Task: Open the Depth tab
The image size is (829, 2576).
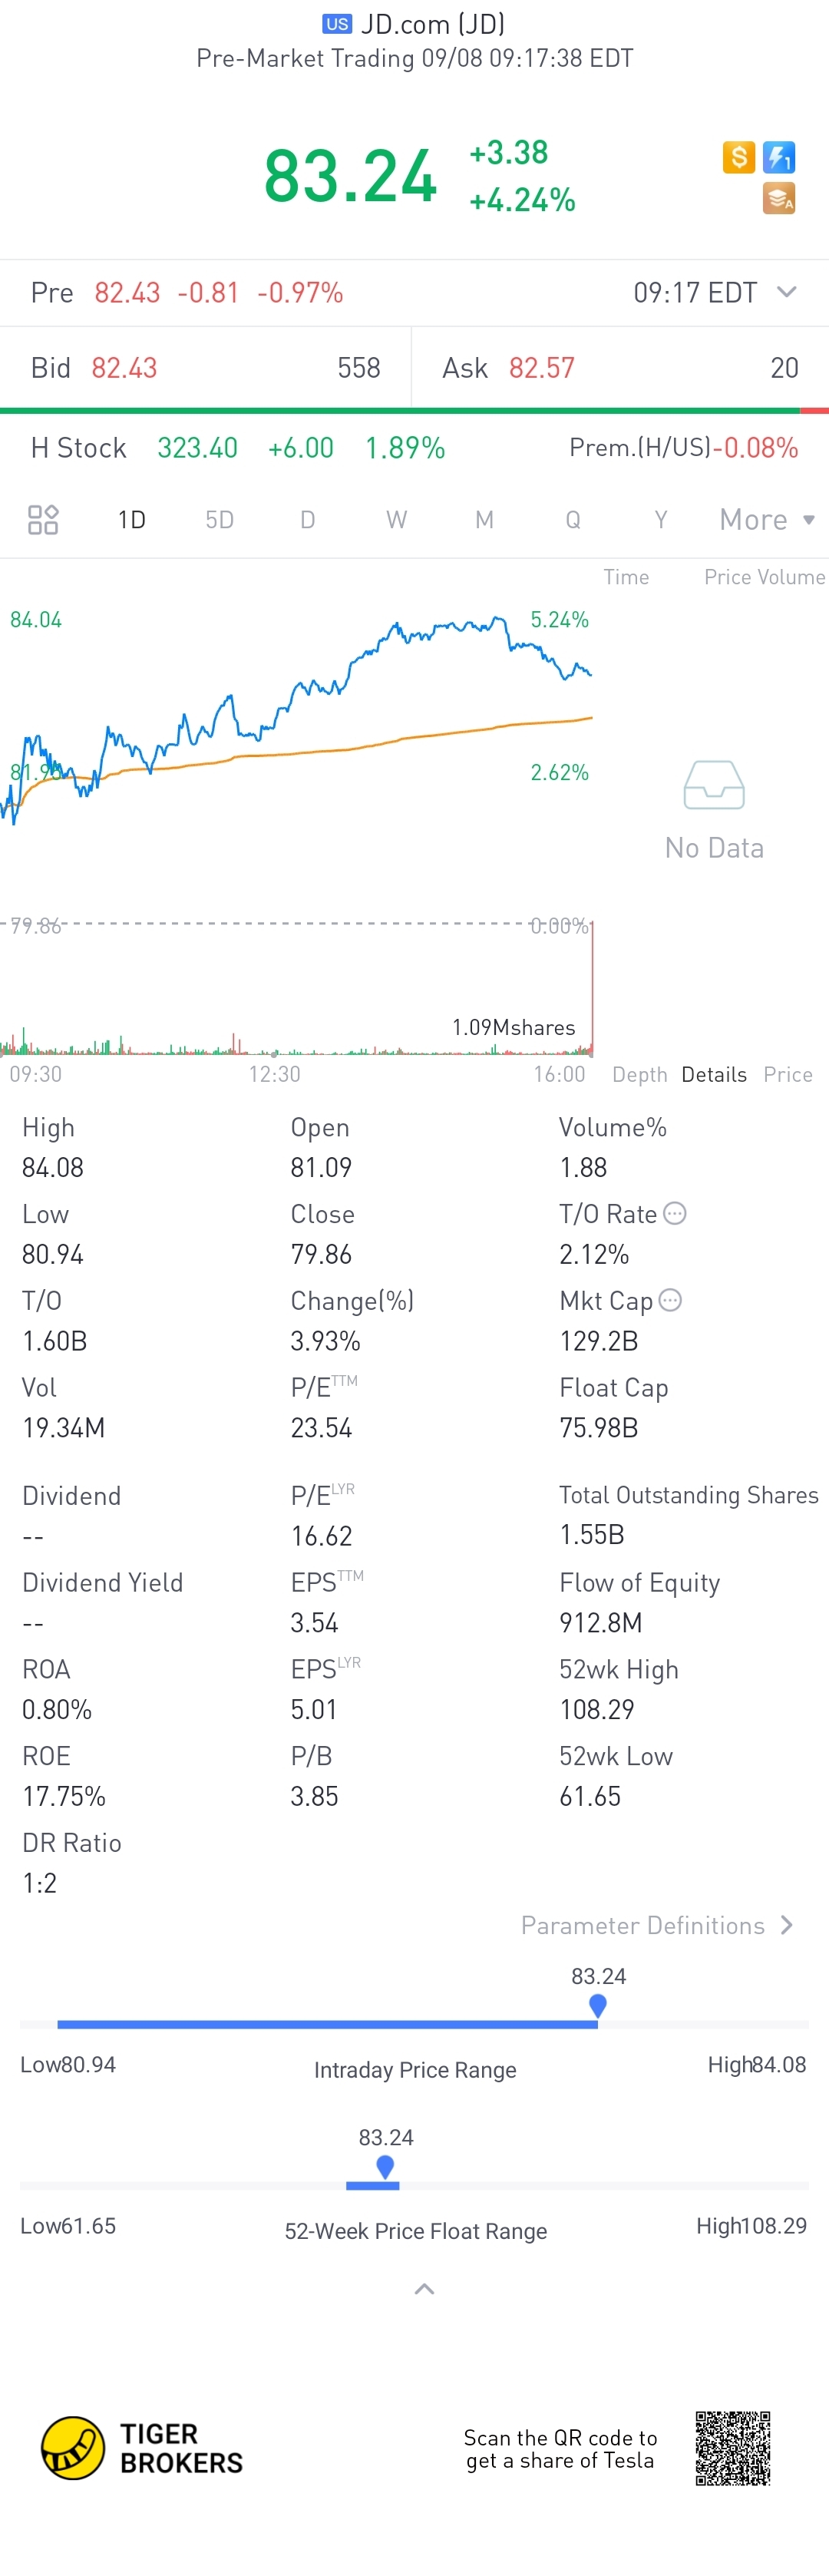Action: (640, 1075)
